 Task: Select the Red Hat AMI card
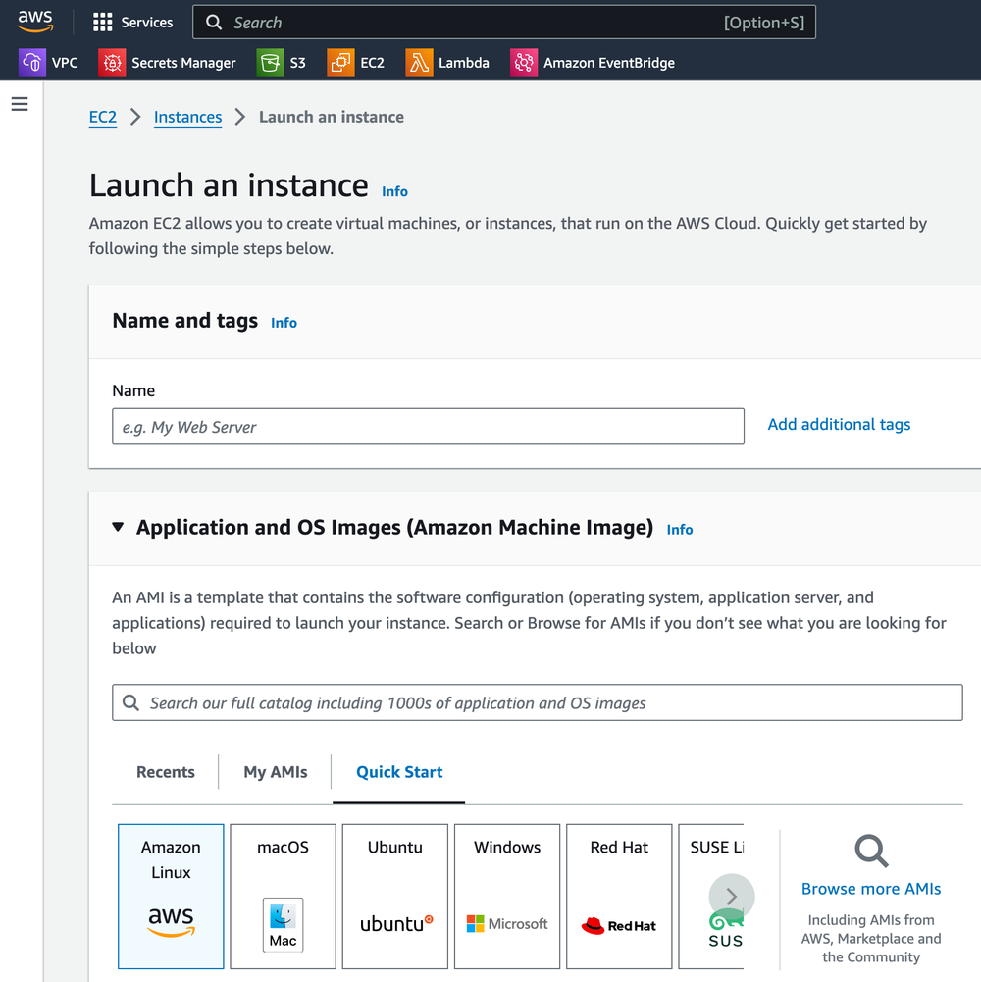click(x=619, y=896)
